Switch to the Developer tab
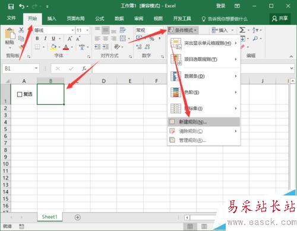The image size is (297, 231). click(x=182, y=18)
